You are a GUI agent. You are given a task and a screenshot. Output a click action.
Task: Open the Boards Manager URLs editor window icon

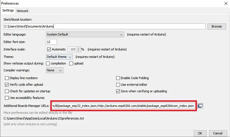click(x=200, y=106)
